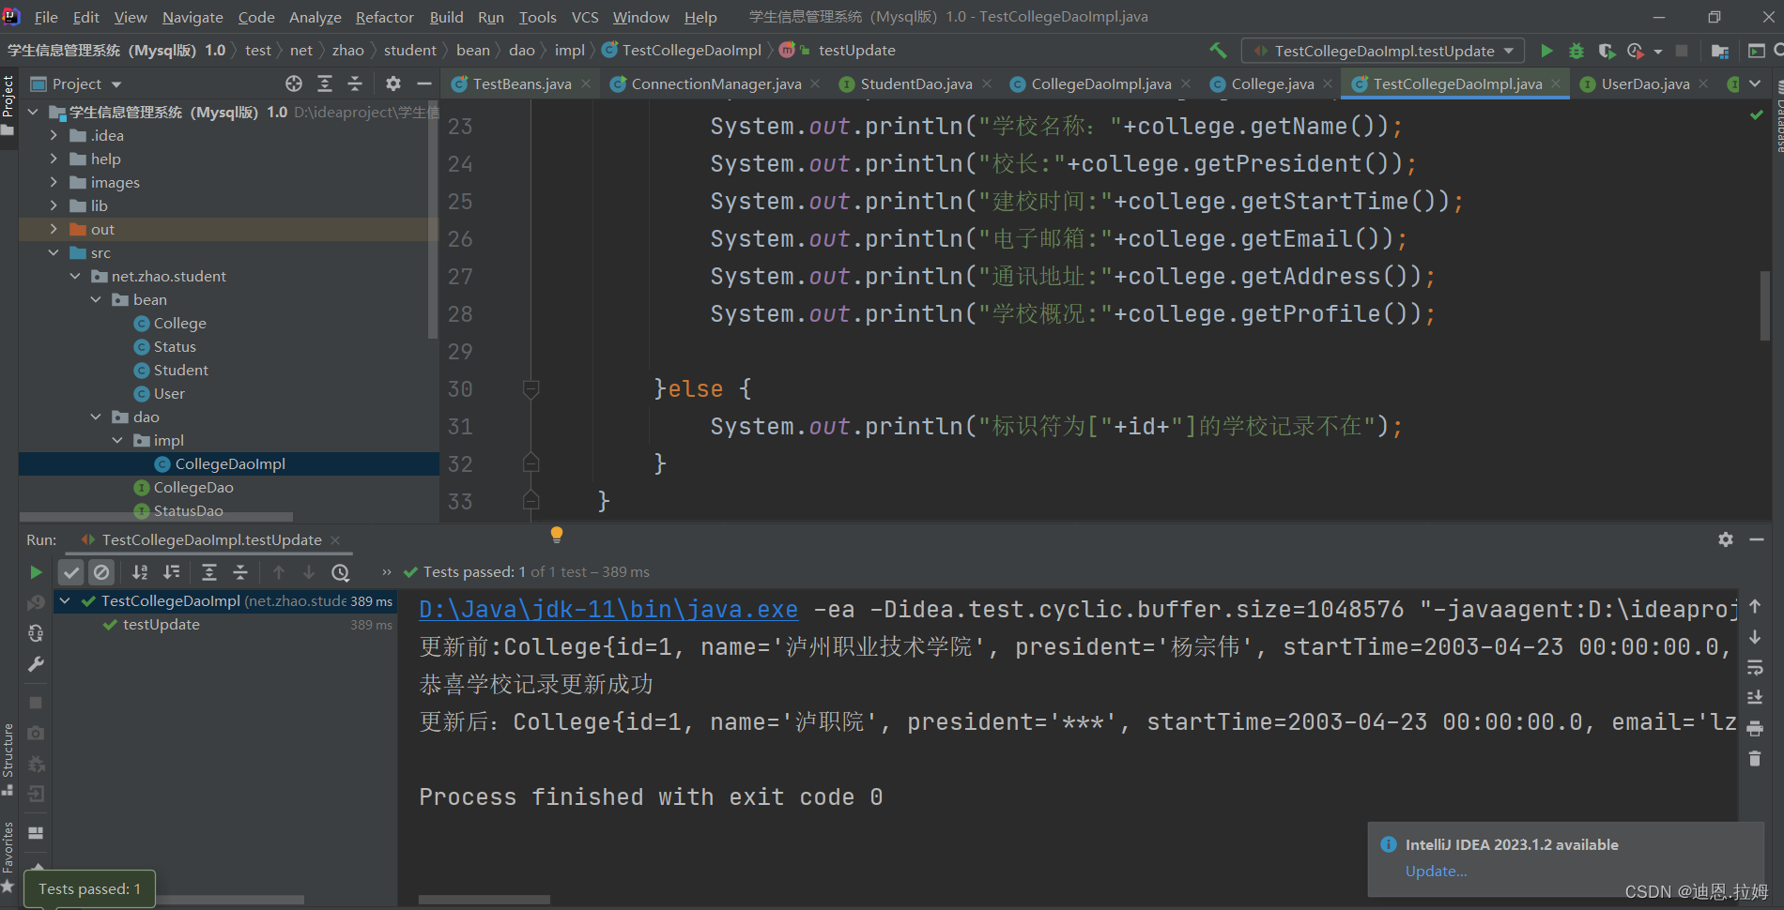Click the layout icon in the Run sidebar
The width and height of the screenshot is (1784, 910).
[36, 832]
